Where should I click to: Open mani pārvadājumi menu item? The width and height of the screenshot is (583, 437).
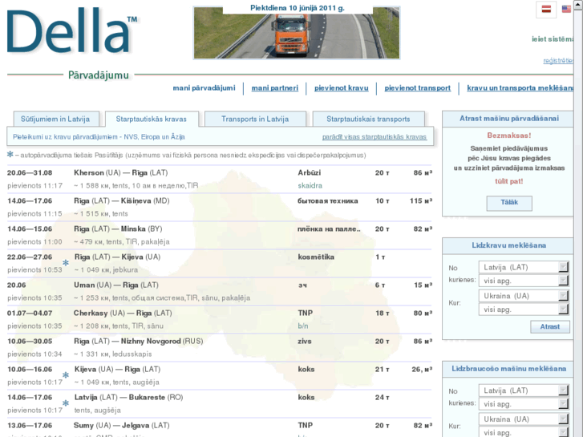(x=204, y=88)
